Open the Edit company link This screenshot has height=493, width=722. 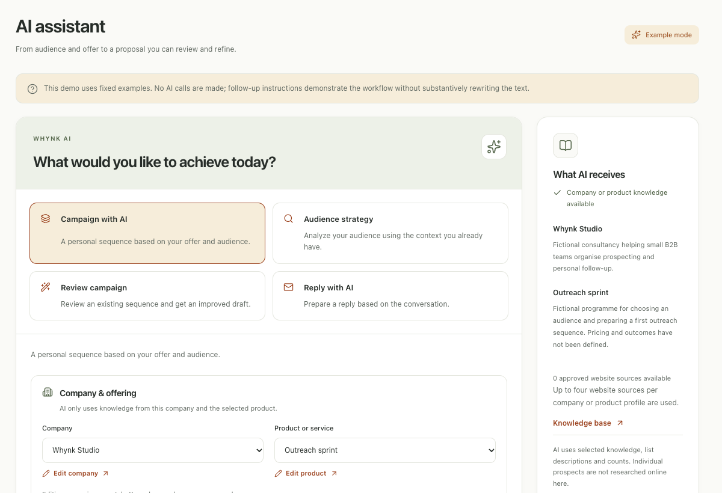[x=76, y=474]
